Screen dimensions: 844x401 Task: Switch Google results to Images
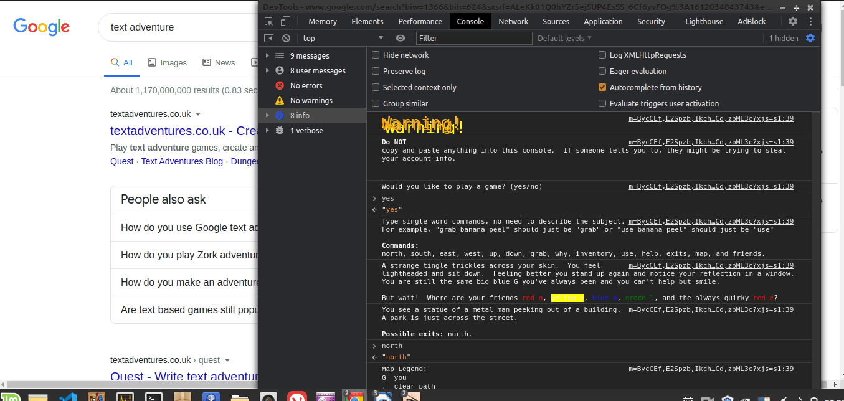pos(168,62)
